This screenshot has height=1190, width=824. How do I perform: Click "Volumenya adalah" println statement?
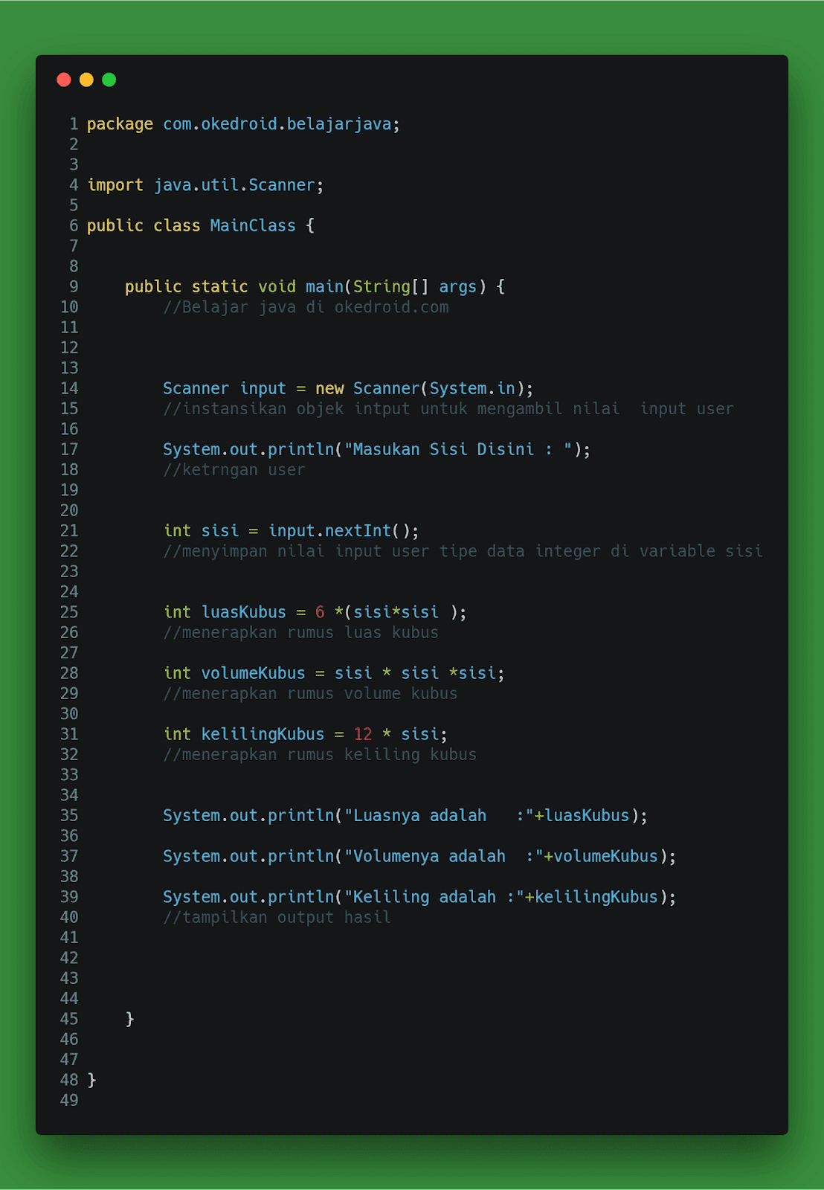click(x=419, y=857)
